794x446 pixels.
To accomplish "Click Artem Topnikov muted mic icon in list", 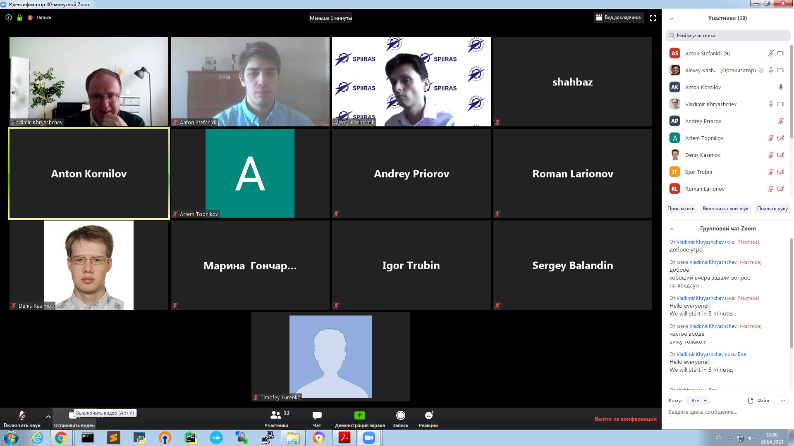I will click(x=771, y=138).
